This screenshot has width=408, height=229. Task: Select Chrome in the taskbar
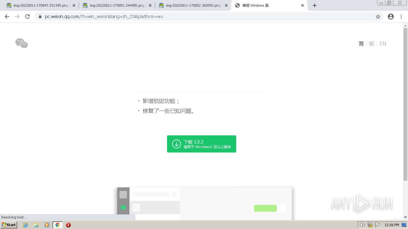click(58, 225)
